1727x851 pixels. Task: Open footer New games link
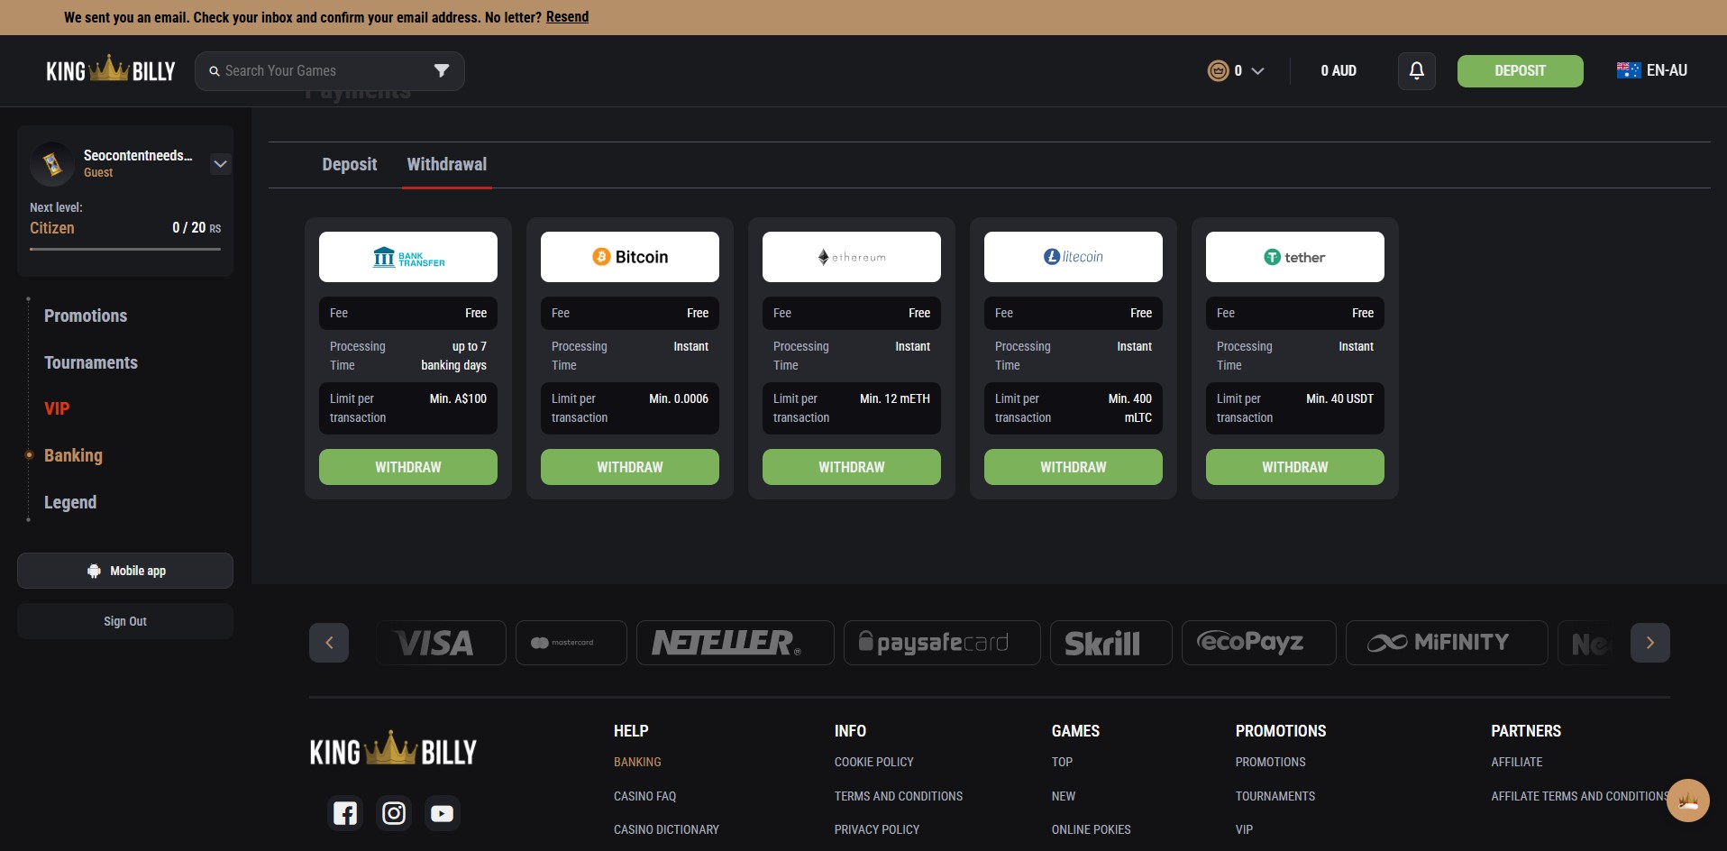coord(1064,796)
